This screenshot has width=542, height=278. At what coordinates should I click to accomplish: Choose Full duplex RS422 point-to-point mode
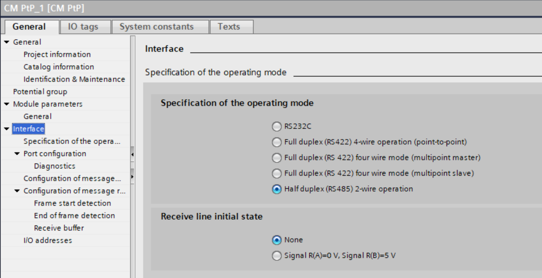(x=277, y=142)
